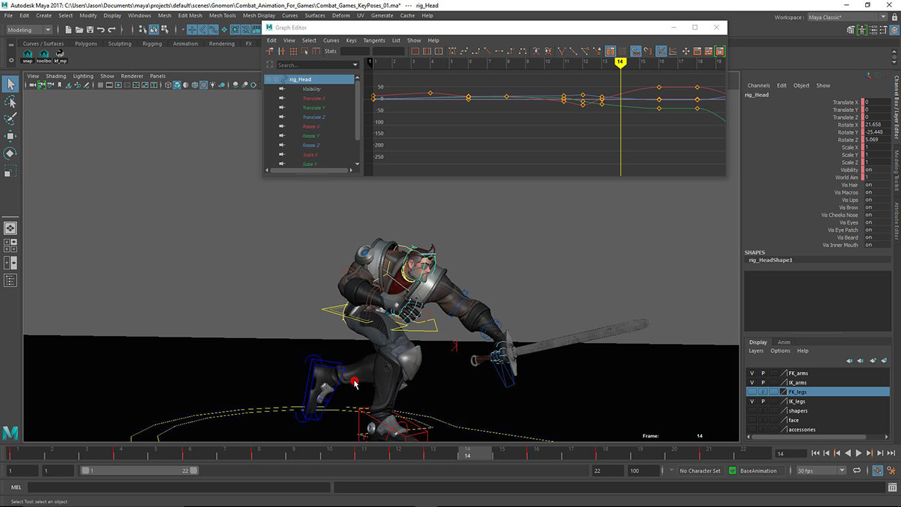The height and width of the screenshot is (507, 901).
Task: Open the Maya Classic workspace dropdown
Action: click(846, 17)
